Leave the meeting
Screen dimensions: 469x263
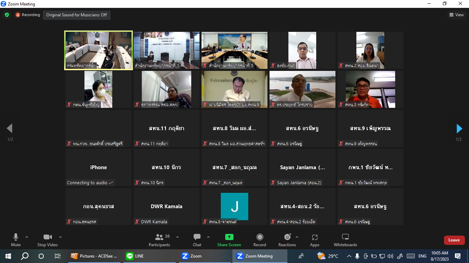click(x=454, y=240)
